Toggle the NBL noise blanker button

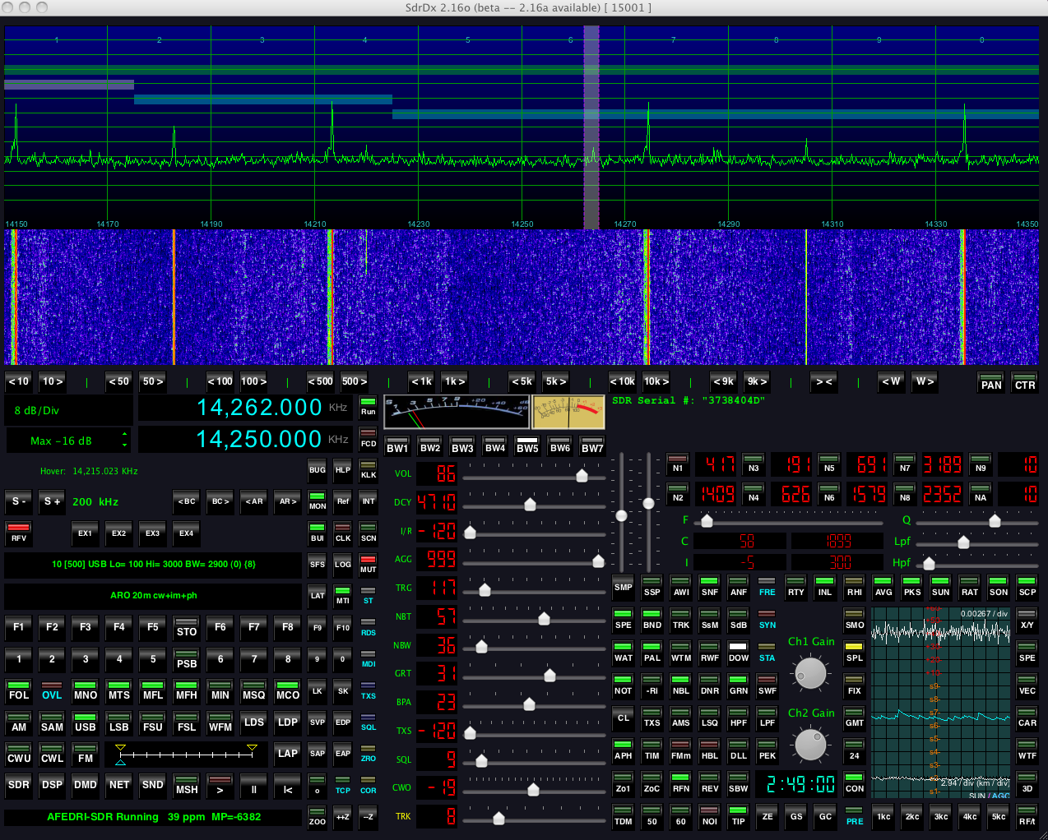coord(680,686)
